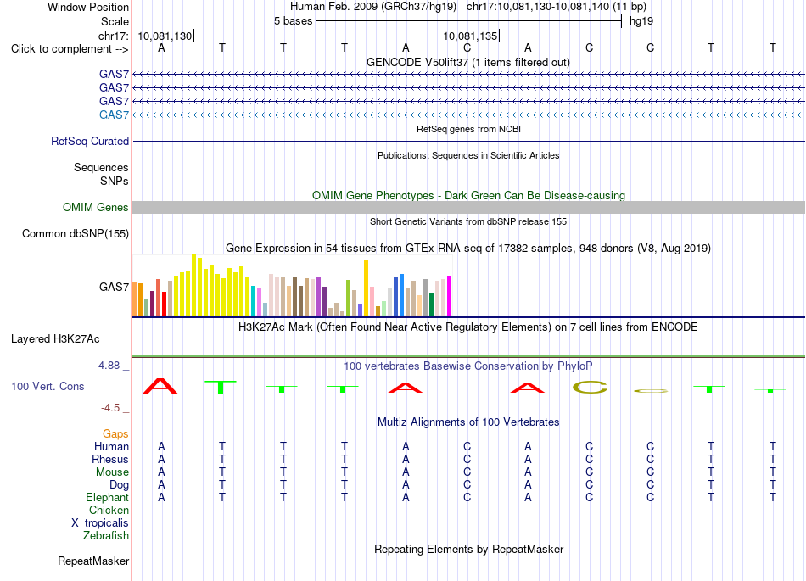Screen dimensions: 806x581
Task: Select the Dog species label
Action: click(119, 485)
